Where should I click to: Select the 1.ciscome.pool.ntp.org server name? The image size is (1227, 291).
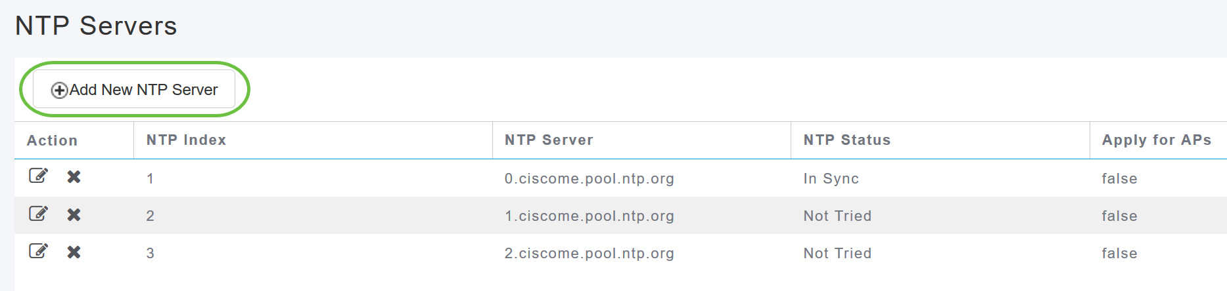point(589,216)
